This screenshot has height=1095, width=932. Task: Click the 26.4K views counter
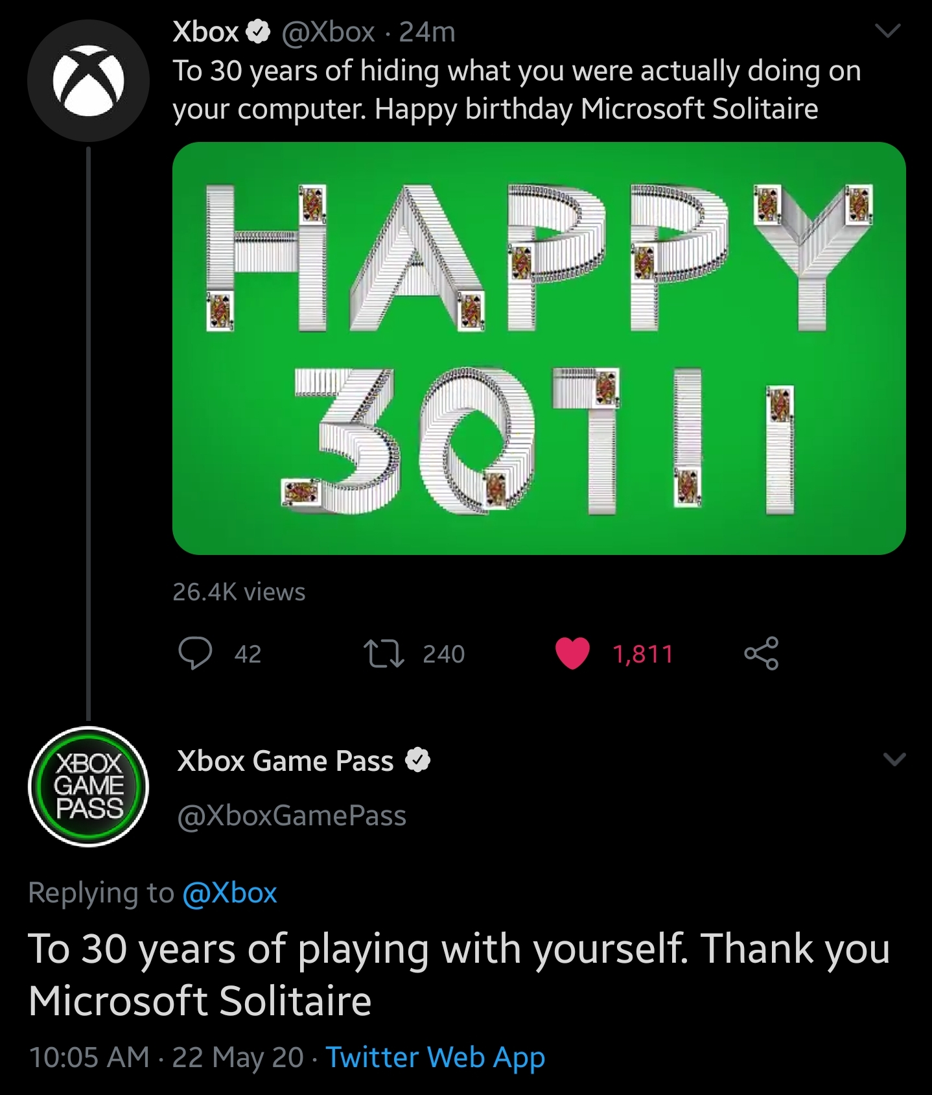[239, 591]
